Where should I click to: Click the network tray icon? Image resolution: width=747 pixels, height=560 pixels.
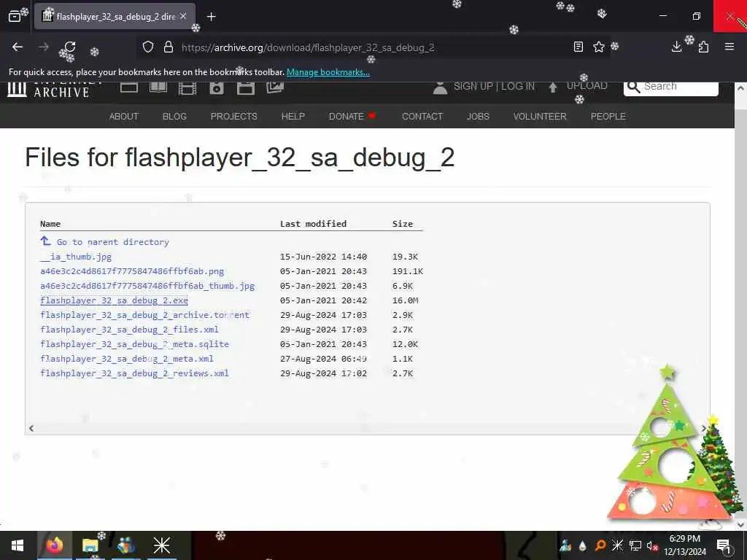[x=635, y=545]
